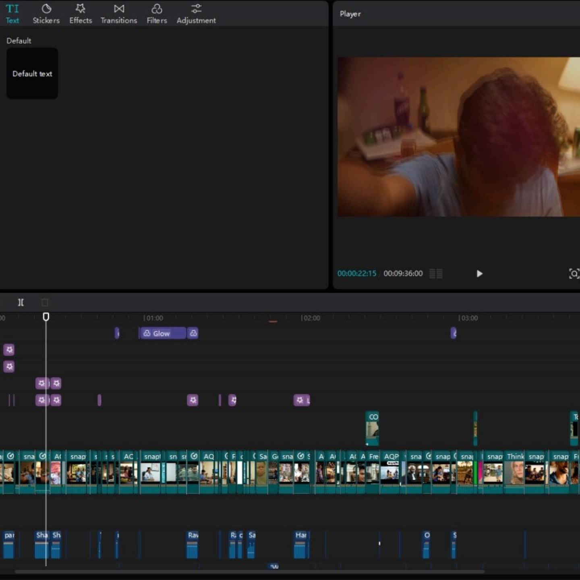Click the split clip tool icon
The height and width of the screenshot is (580, 580).
21,302
